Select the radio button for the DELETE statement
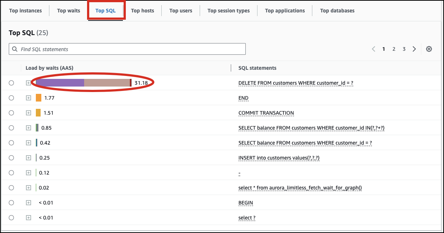This screenshot has height=233, width=444. click(x=11, y=83)
